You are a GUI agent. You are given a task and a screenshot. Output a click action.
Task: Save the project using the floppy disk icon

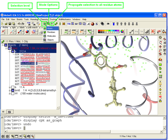click(10, 24)
